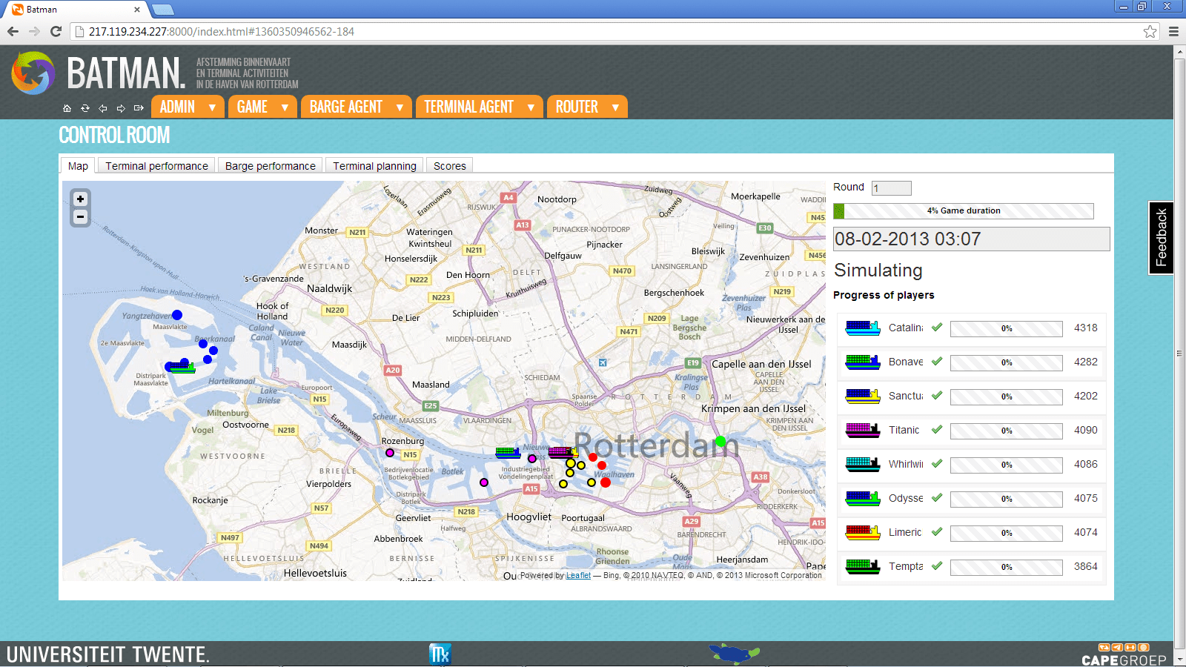Click the CAPEGROEP logo link in footer

tap(1124, 655)
